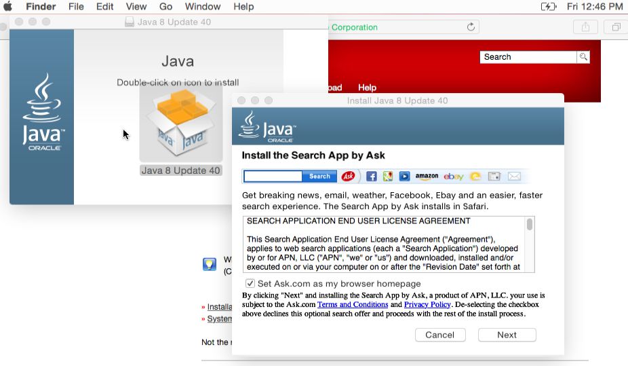Open the System link on the web page

220,318
